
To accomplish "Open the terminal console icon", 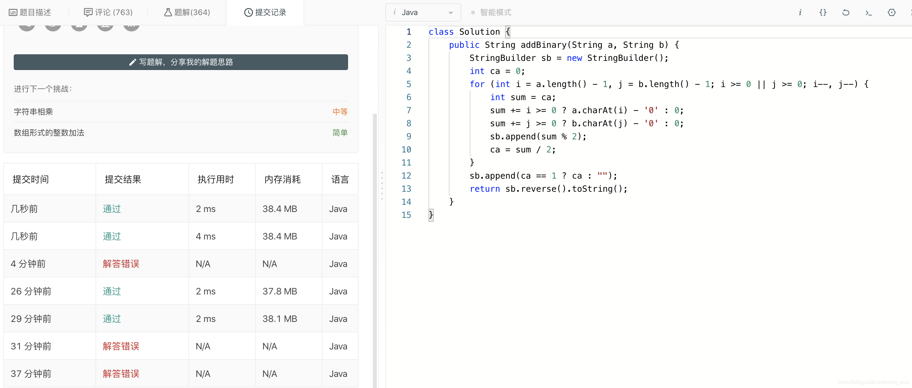I will click(x=868, y=13).
